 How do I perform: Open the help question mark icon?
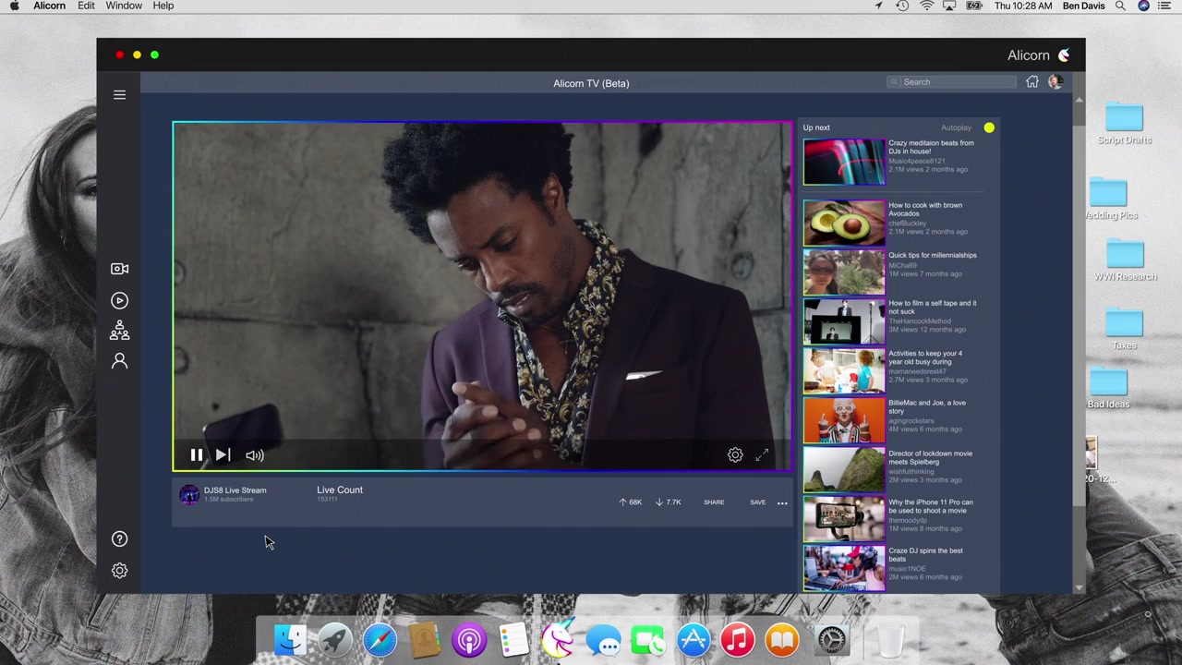tap(119, 539)
